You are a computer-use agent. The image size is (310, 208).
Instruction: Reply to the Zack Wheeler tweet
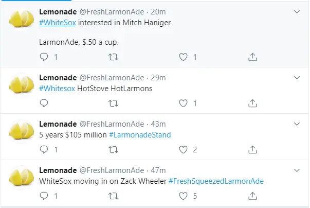coord(44,196)
